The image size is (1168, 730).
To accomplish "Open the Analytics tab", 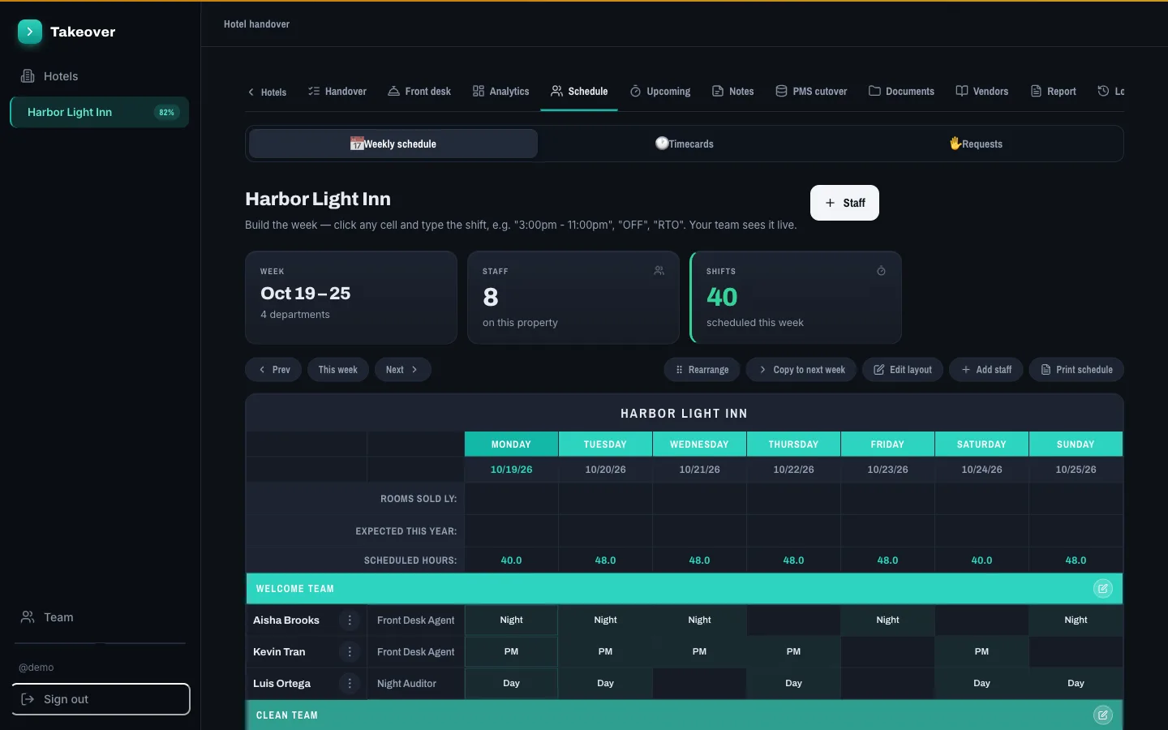I will (501, 92).
